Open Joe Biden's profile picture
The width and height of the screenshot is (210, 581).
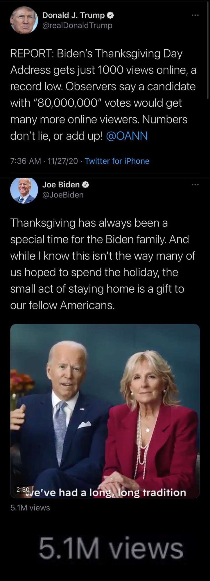(24, 190)
